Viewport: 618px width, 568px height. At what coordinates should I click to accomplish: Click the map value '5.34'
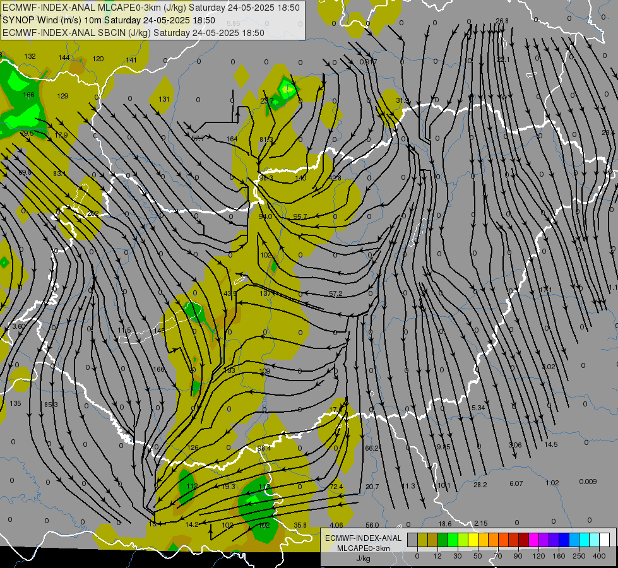click(478, 408)
